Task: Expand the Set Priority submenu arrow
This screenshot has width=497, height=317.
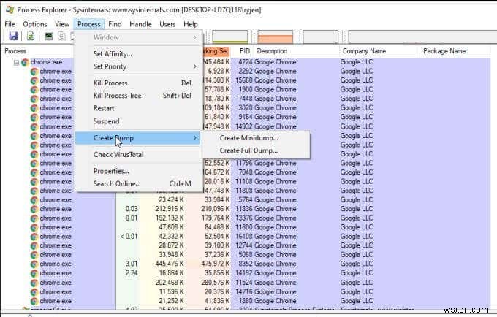Action: pyautogui.click(x=194, y=66)
